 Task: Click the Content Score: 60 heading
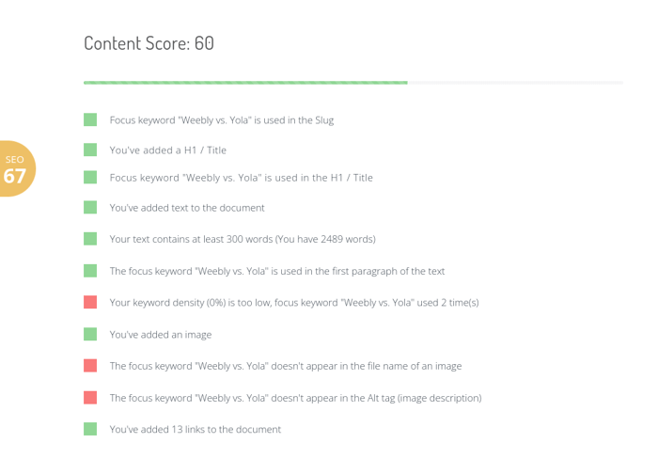[x=149, y=43]
